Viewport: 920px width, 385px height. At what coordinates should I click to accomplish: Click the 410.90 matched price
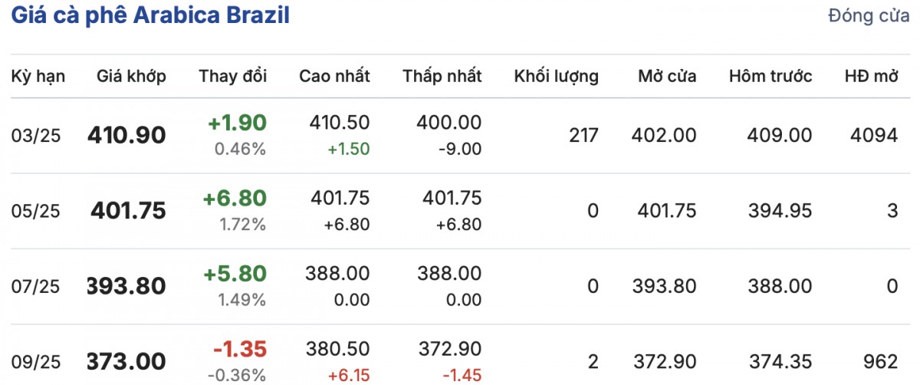point(127,136)
